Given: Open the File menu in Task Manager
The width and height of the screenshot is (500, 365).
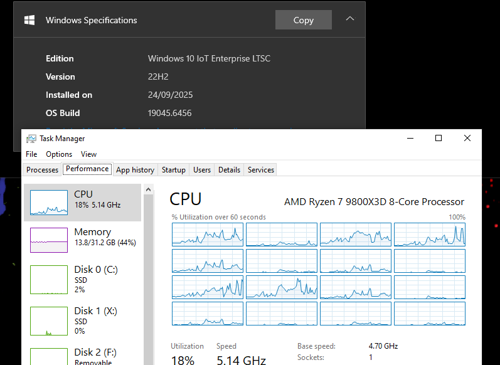Looking at the screenshot, I should pyautogui.click(x=31, y=154).
